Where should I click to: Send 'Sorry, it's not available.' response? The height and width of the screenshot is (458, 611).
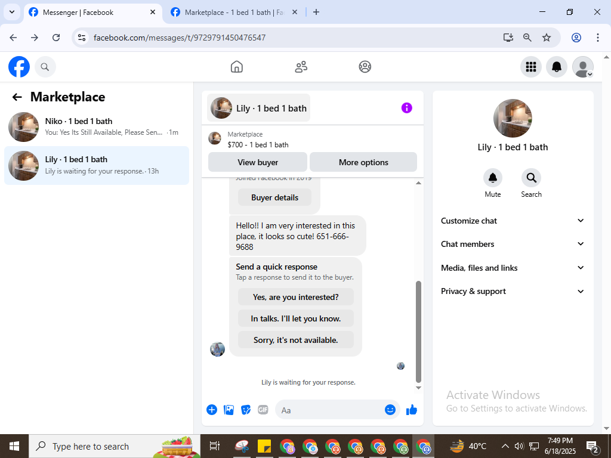pos(296,340)
